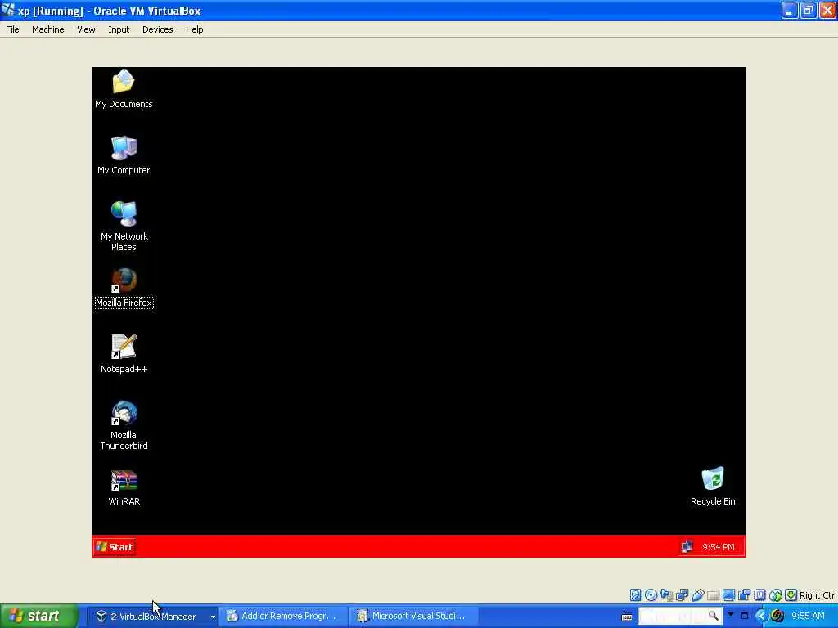Click the USB devices status icon
This screenshot has width=838, height=628.
[697, 595]
